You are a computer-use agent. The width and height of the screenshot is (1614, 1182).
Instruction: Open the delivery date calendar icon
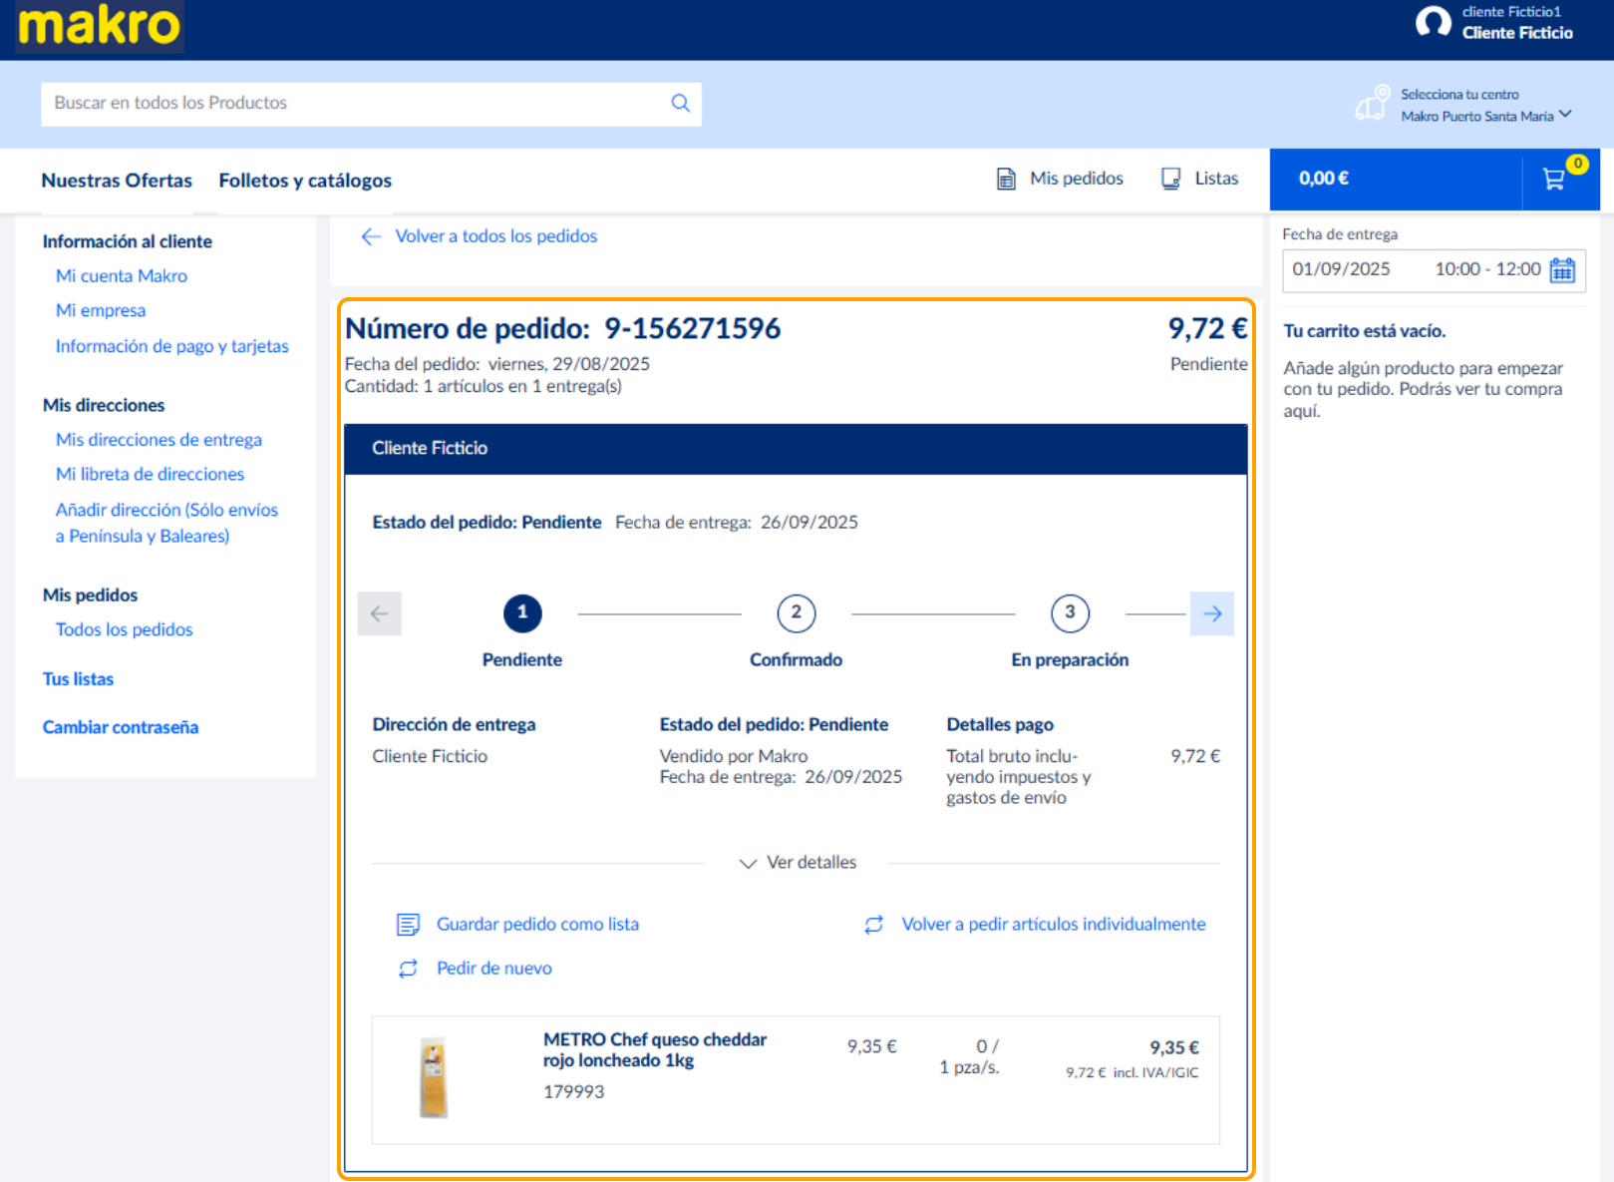1562,269
